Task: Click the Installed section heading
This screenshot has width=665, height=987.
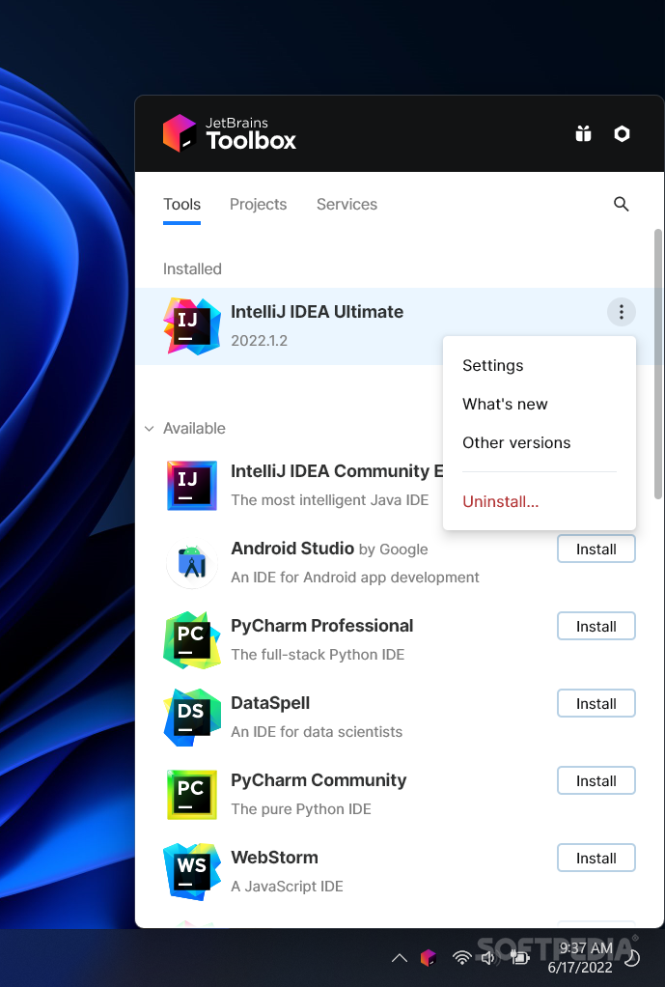Action: click(192, 268)
